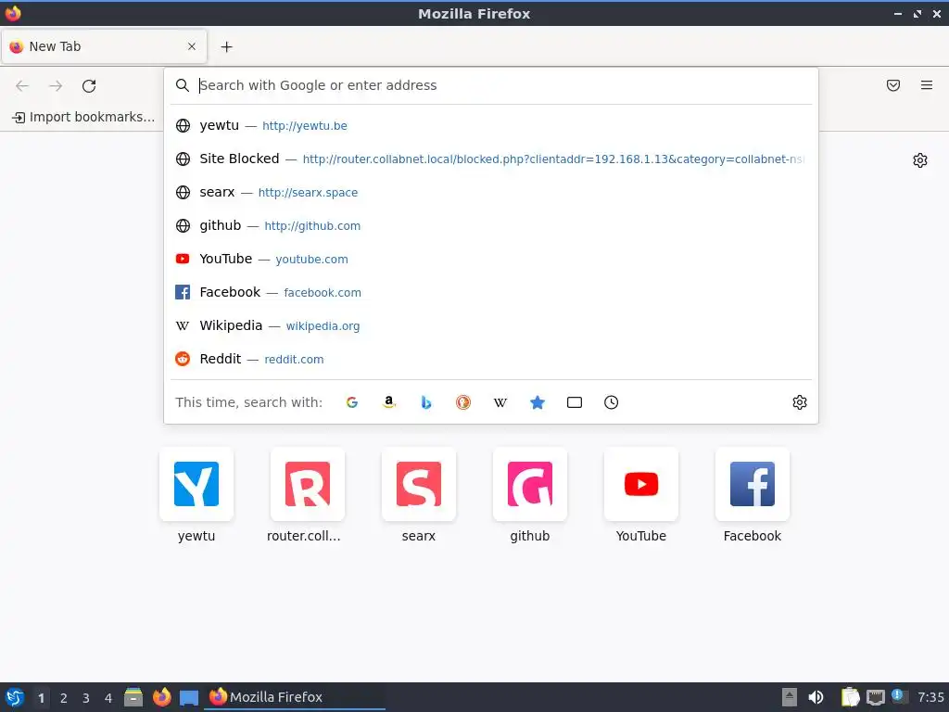Open the Save to Pocket icon
This screenshot has height=712, width=949.
(x=893, y=85)
